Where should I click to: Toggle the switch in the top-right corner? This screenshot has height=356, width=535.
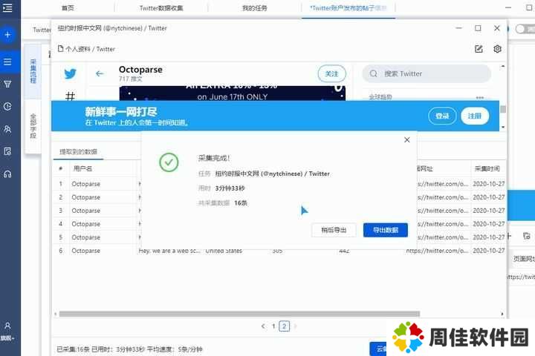pos(525,30)
